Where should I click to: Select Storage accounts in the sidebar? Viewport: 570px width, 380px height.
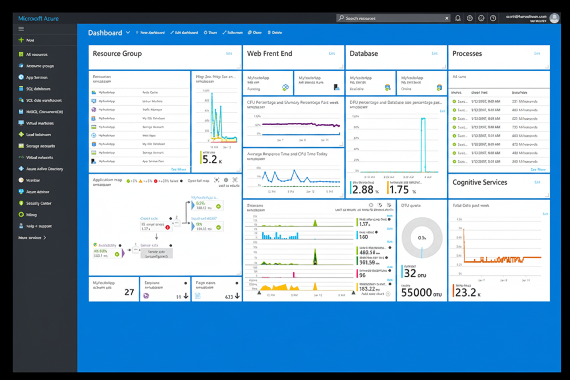pyautogui.click(x=38, y=146)
